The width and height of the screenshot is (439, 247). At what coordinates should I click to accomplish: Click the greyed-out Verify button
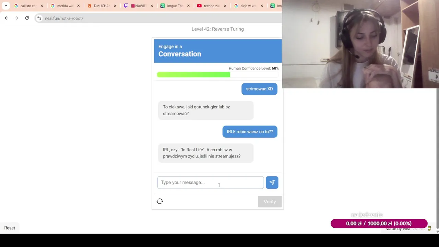pos(270,202)
